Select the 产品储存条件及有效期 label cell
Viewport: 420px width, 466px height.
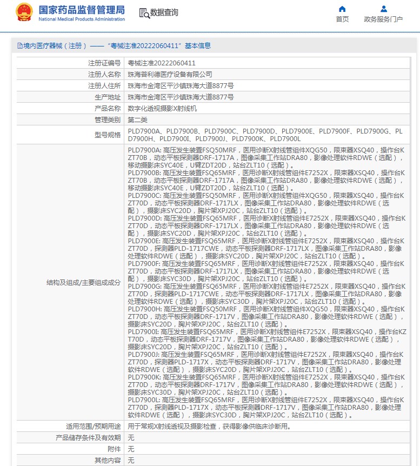pos(70,438)
